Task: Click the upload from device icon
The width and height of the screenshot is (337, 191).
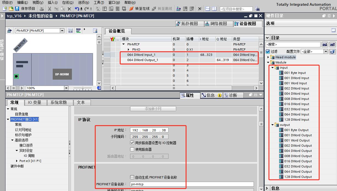Action: (111, 9)
